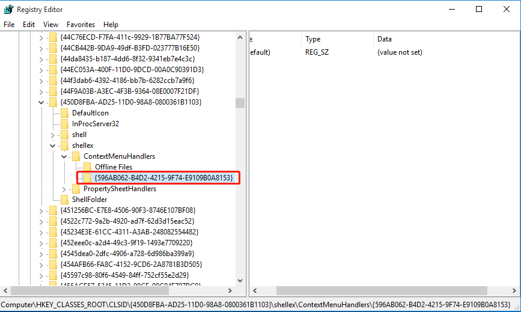This screenshot has height=312, width=521.
Task: Click the Data column header
Action: click(385, 39)
